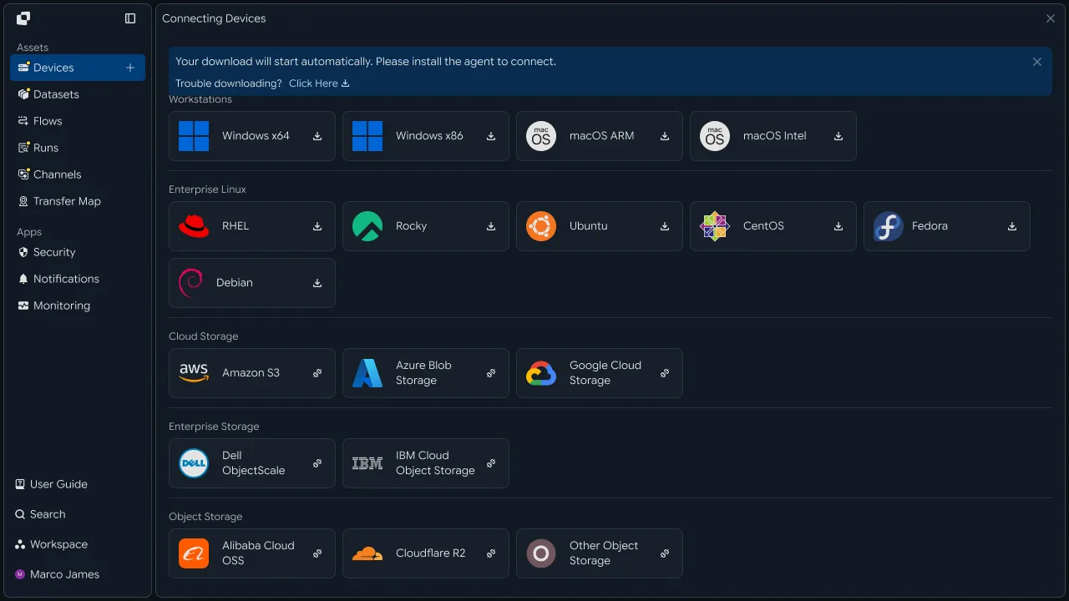Click the IBM logo
The height and width of the screenshot is (601, 1069).
[367, 463]
